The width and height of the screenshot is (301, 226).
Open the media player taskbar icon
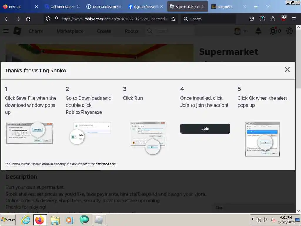click(x=69, y=220)
